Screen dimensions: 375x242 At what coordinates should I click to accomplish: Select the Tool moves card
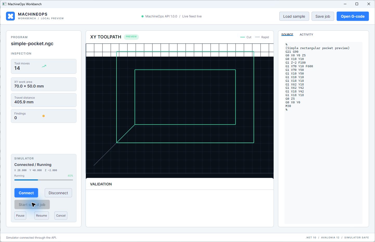pos(44,66)
